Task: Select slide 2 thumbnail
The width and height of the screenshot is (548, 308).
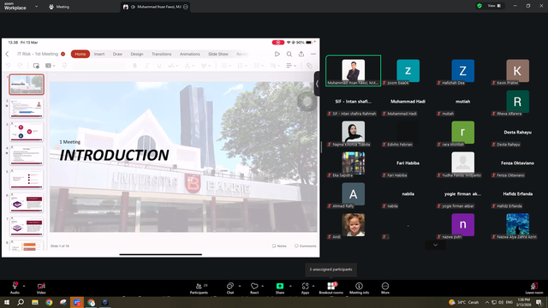Action: click(x=27, y=109)
